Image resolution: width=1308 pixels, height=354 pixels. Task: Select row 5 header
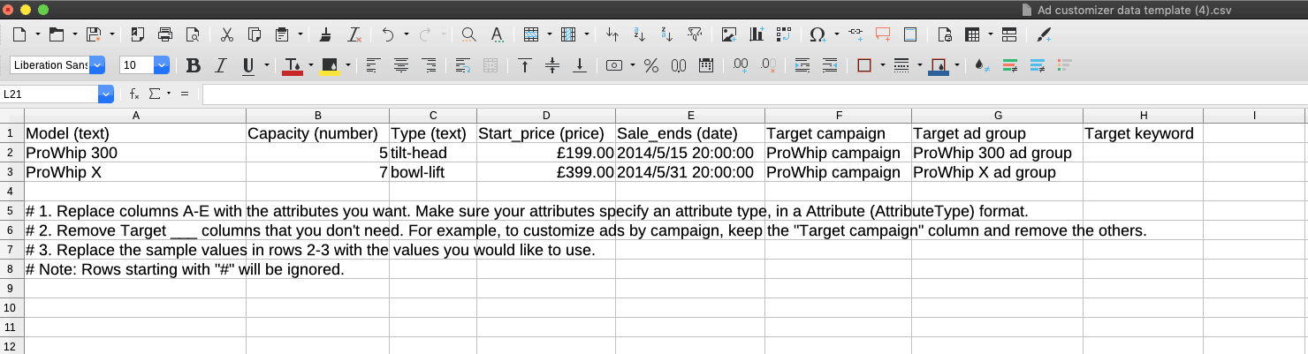[x=11, y=211]
